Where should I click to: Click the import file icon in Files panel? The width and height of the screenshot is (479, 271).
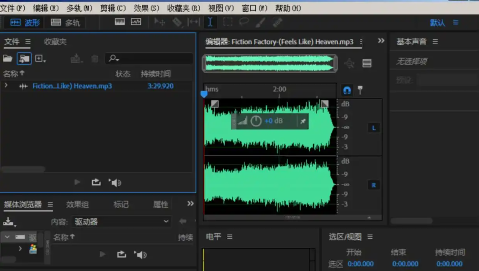24,59
